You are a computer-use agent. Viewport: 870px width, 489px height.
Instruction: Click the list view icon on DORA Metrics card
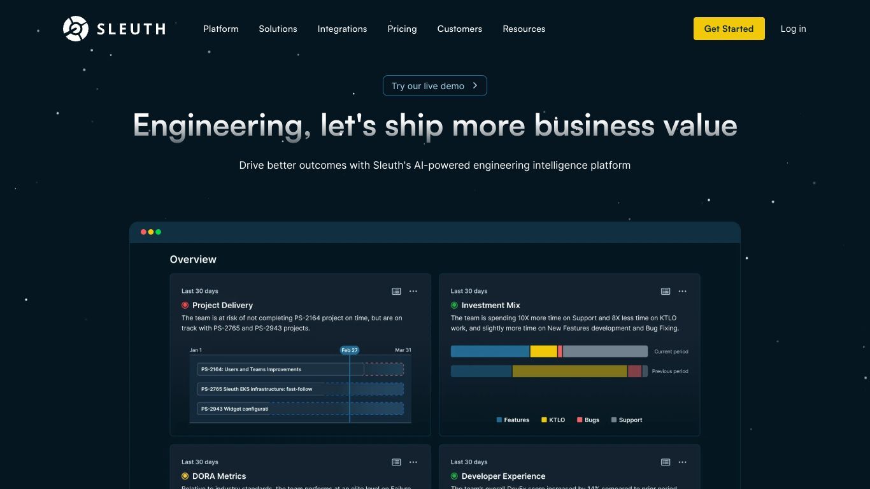tap(396, 462)
